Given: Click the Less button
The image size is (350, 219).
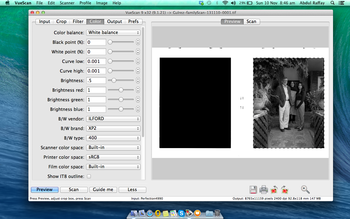Looking at the screenshot, I should (132, 190).
